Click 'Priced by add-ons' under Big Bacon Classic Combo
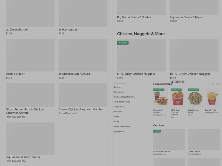222x166 pixels. [16, 161]
